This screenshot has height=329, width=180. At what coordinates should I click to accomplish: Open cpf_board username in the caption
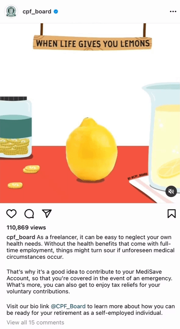21,237
